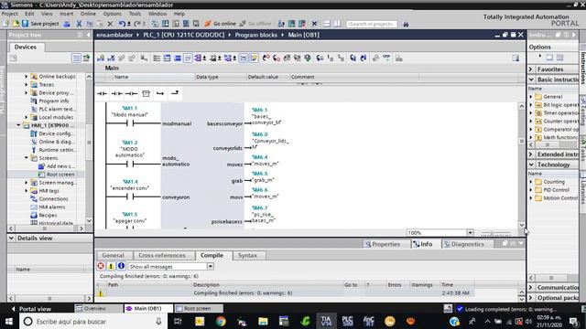Image resolution: width=586 pixels, height=329 pixels.
Task: Expand the Traces tree node
Action: (x=27, y=84)
